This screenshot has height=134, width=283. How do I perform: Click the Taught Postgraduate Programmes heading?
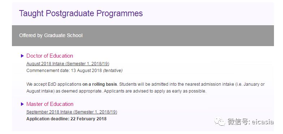pyautogui.click(x=81, y=13)
